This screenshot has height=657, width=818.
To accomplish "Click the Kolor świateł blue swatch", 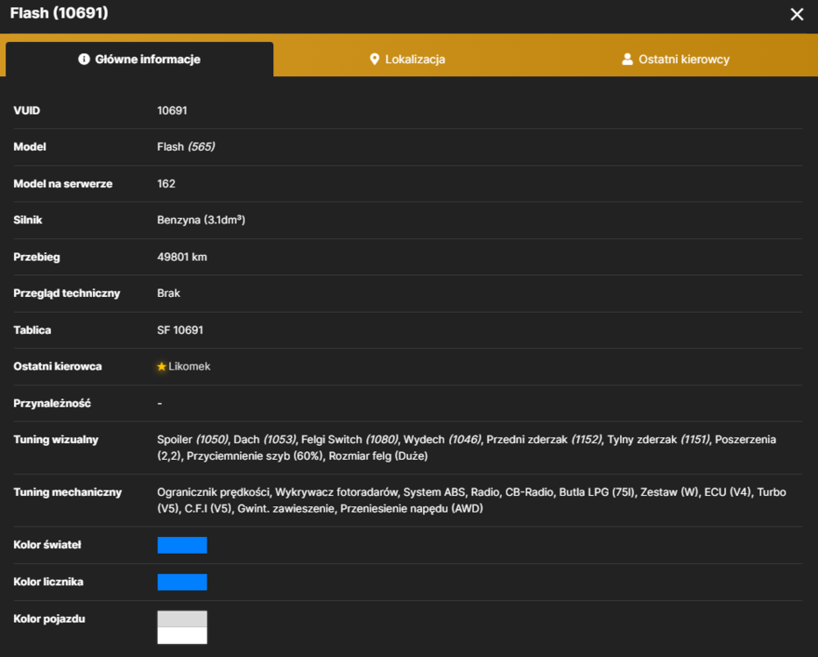I will [x=182, y=545].
